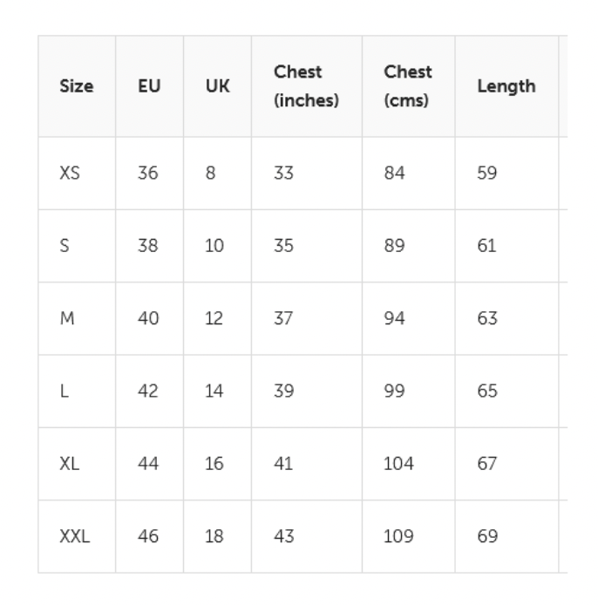Click chest inches value 41

pyautogui.click(x=283, y=464)
